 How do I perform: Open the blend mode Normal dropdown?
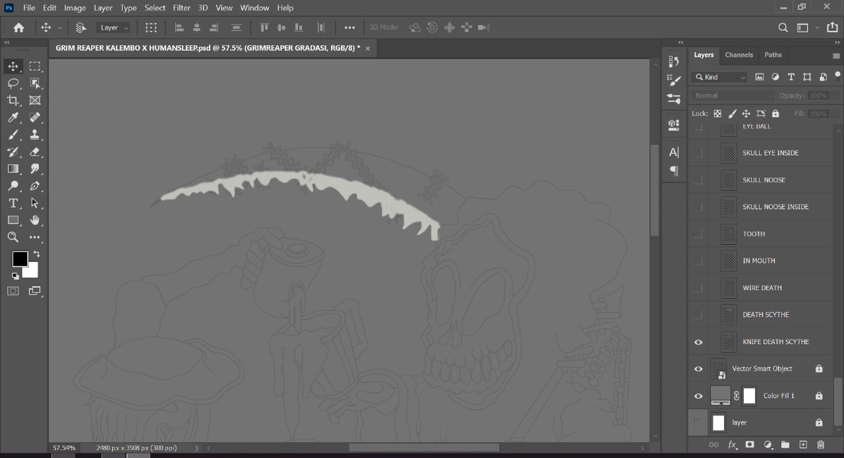(x=733, y=95)
